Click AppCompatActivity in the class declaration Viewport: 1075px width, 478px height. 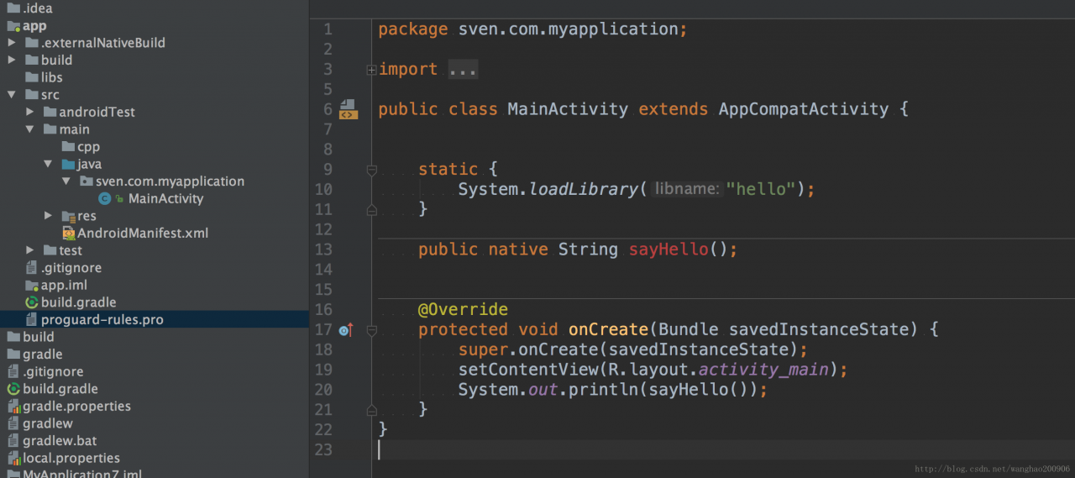coord(804,109)
